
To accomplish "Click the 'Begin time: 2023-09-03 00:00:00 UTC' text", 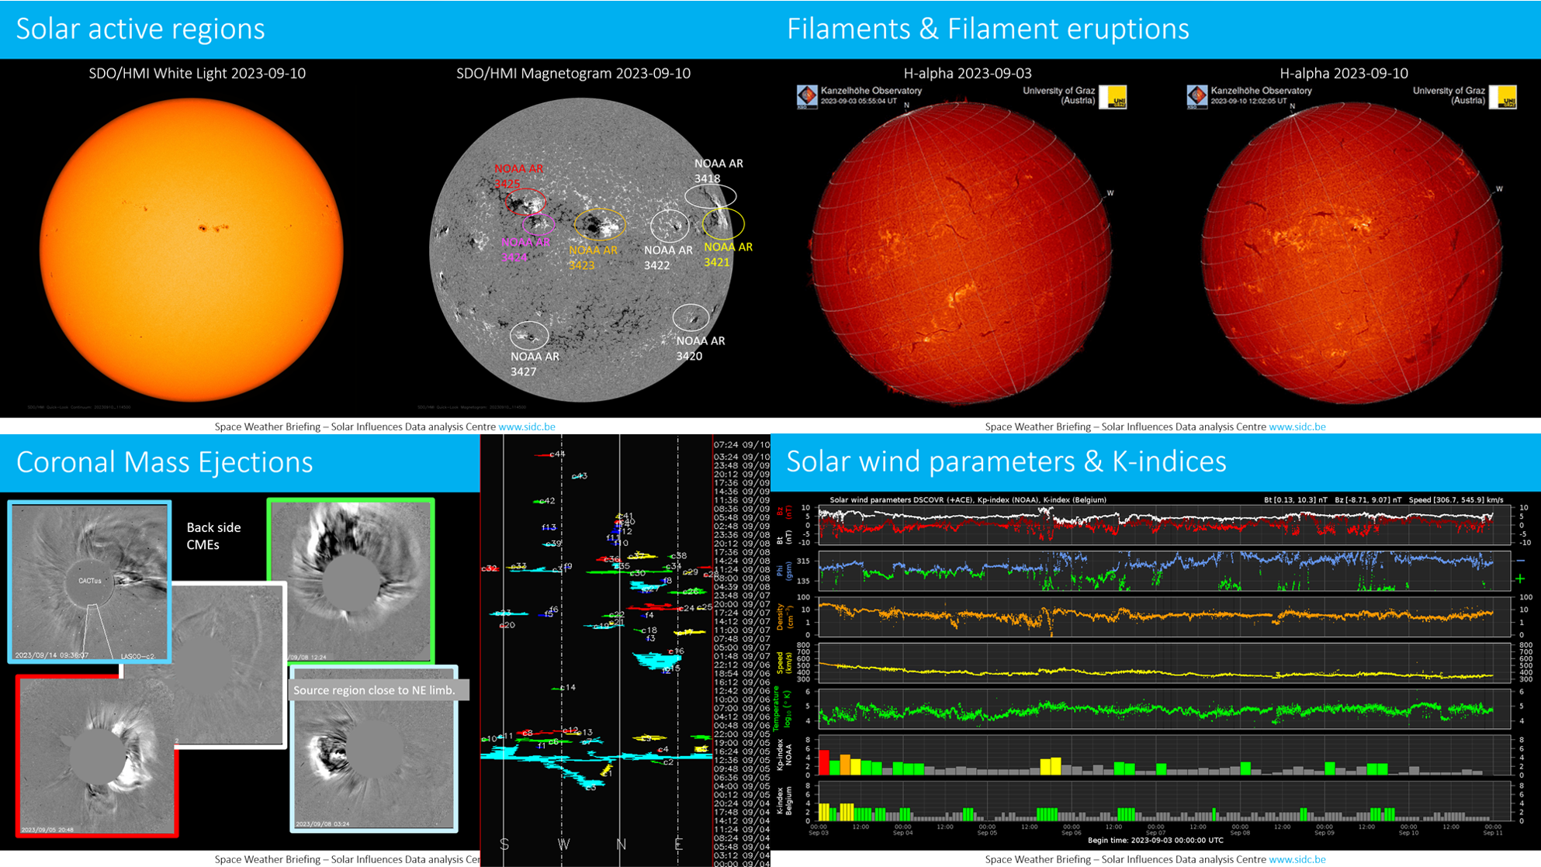I will (x=1155, y=841).
